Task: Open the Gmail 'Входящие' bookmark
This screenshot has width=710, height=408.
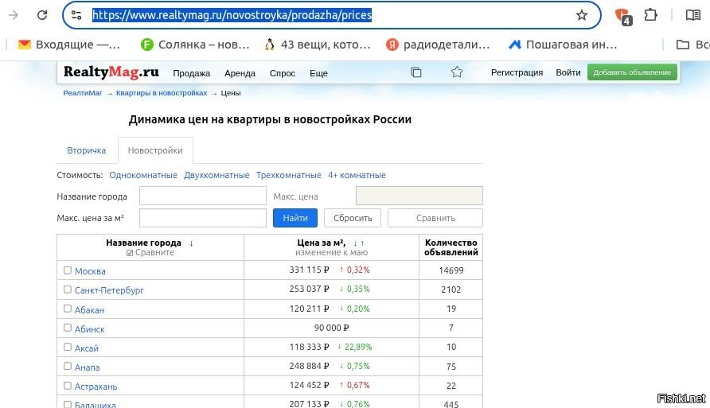Action: [x=68, y=45]
